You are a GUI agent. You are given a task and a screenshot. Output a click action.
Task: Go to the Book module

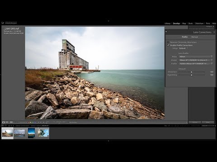pos(190,23)
